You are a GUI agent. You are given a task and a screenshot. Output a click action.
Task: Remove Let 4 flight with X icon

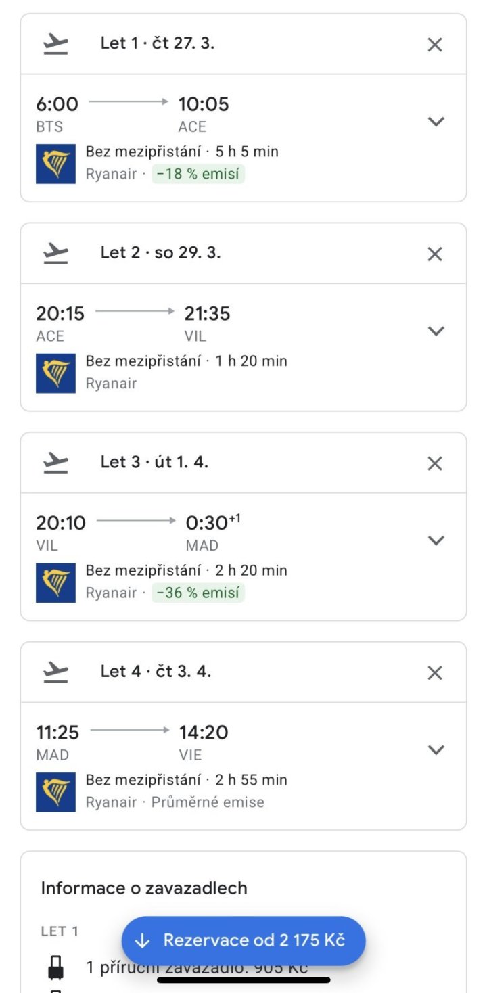point(435,672)
